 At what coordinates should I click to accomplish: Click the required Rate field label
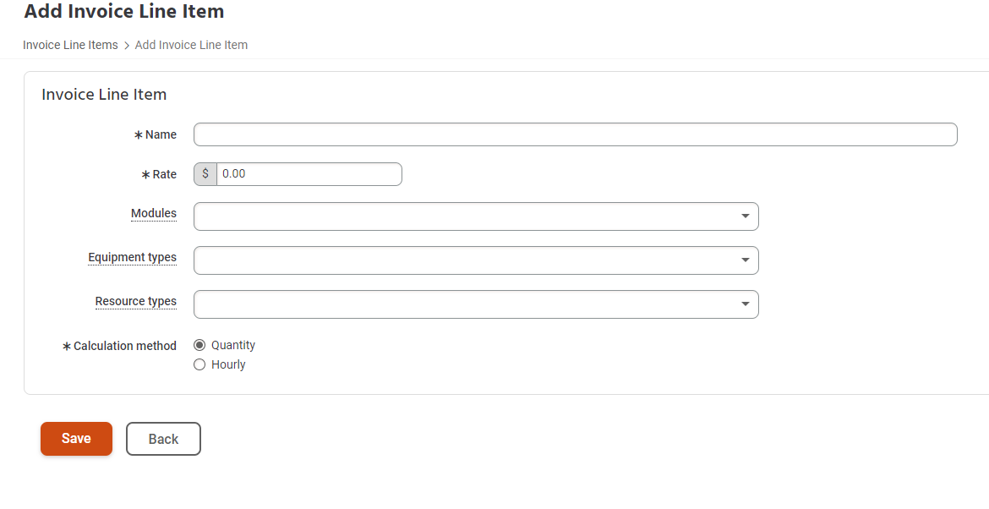[x=164, y=174]
